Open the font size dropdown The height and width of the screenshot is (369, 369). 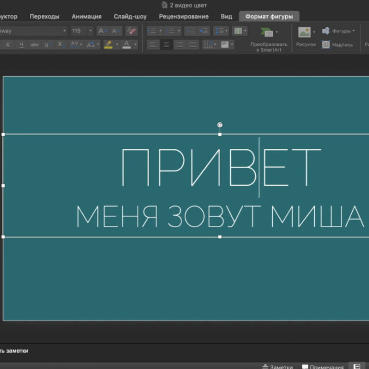91,31
